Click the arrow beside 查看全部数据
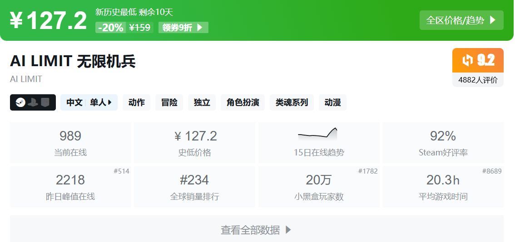Viewport: 515px width, 242px height. (x=288, y=230)
